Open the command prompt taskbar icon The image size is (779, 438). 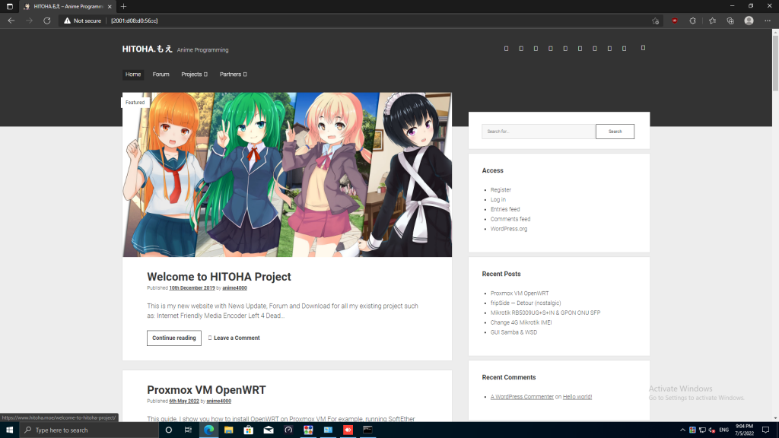(367, 430)
